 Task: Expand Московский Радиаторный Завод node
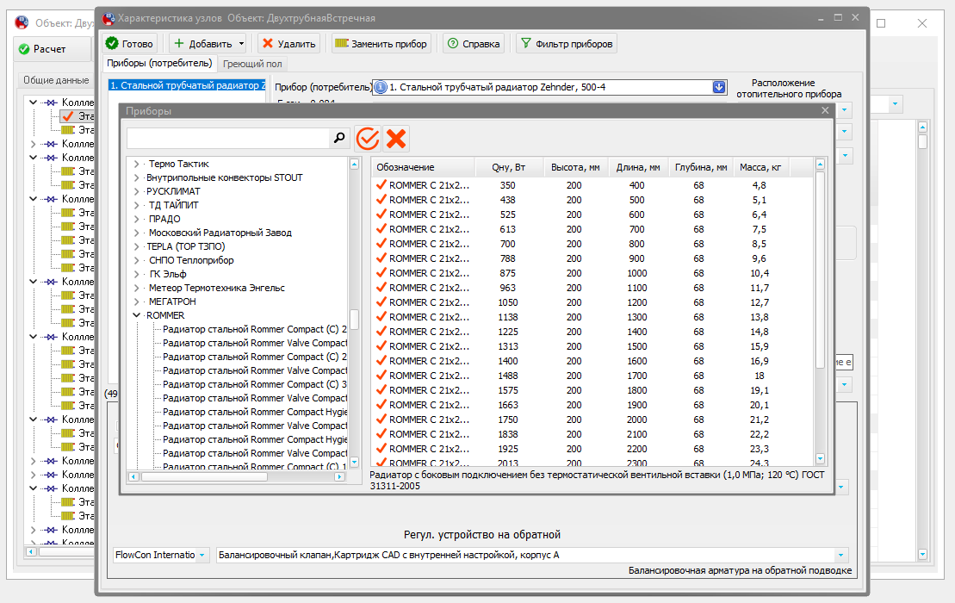click(x=136, y=233)
